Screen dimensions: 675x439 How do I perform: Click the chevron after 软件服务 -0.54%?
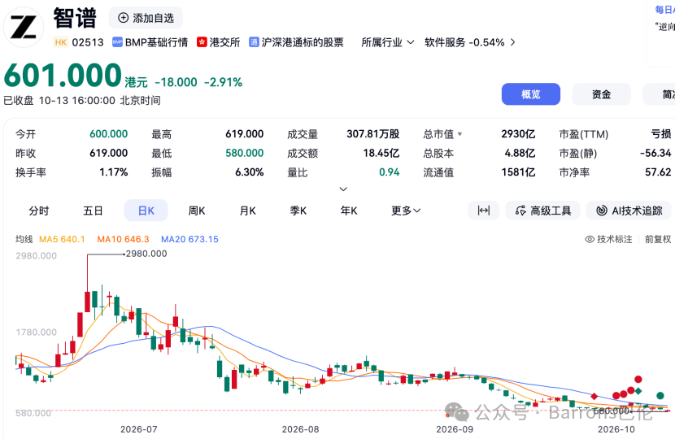(512, 42)
